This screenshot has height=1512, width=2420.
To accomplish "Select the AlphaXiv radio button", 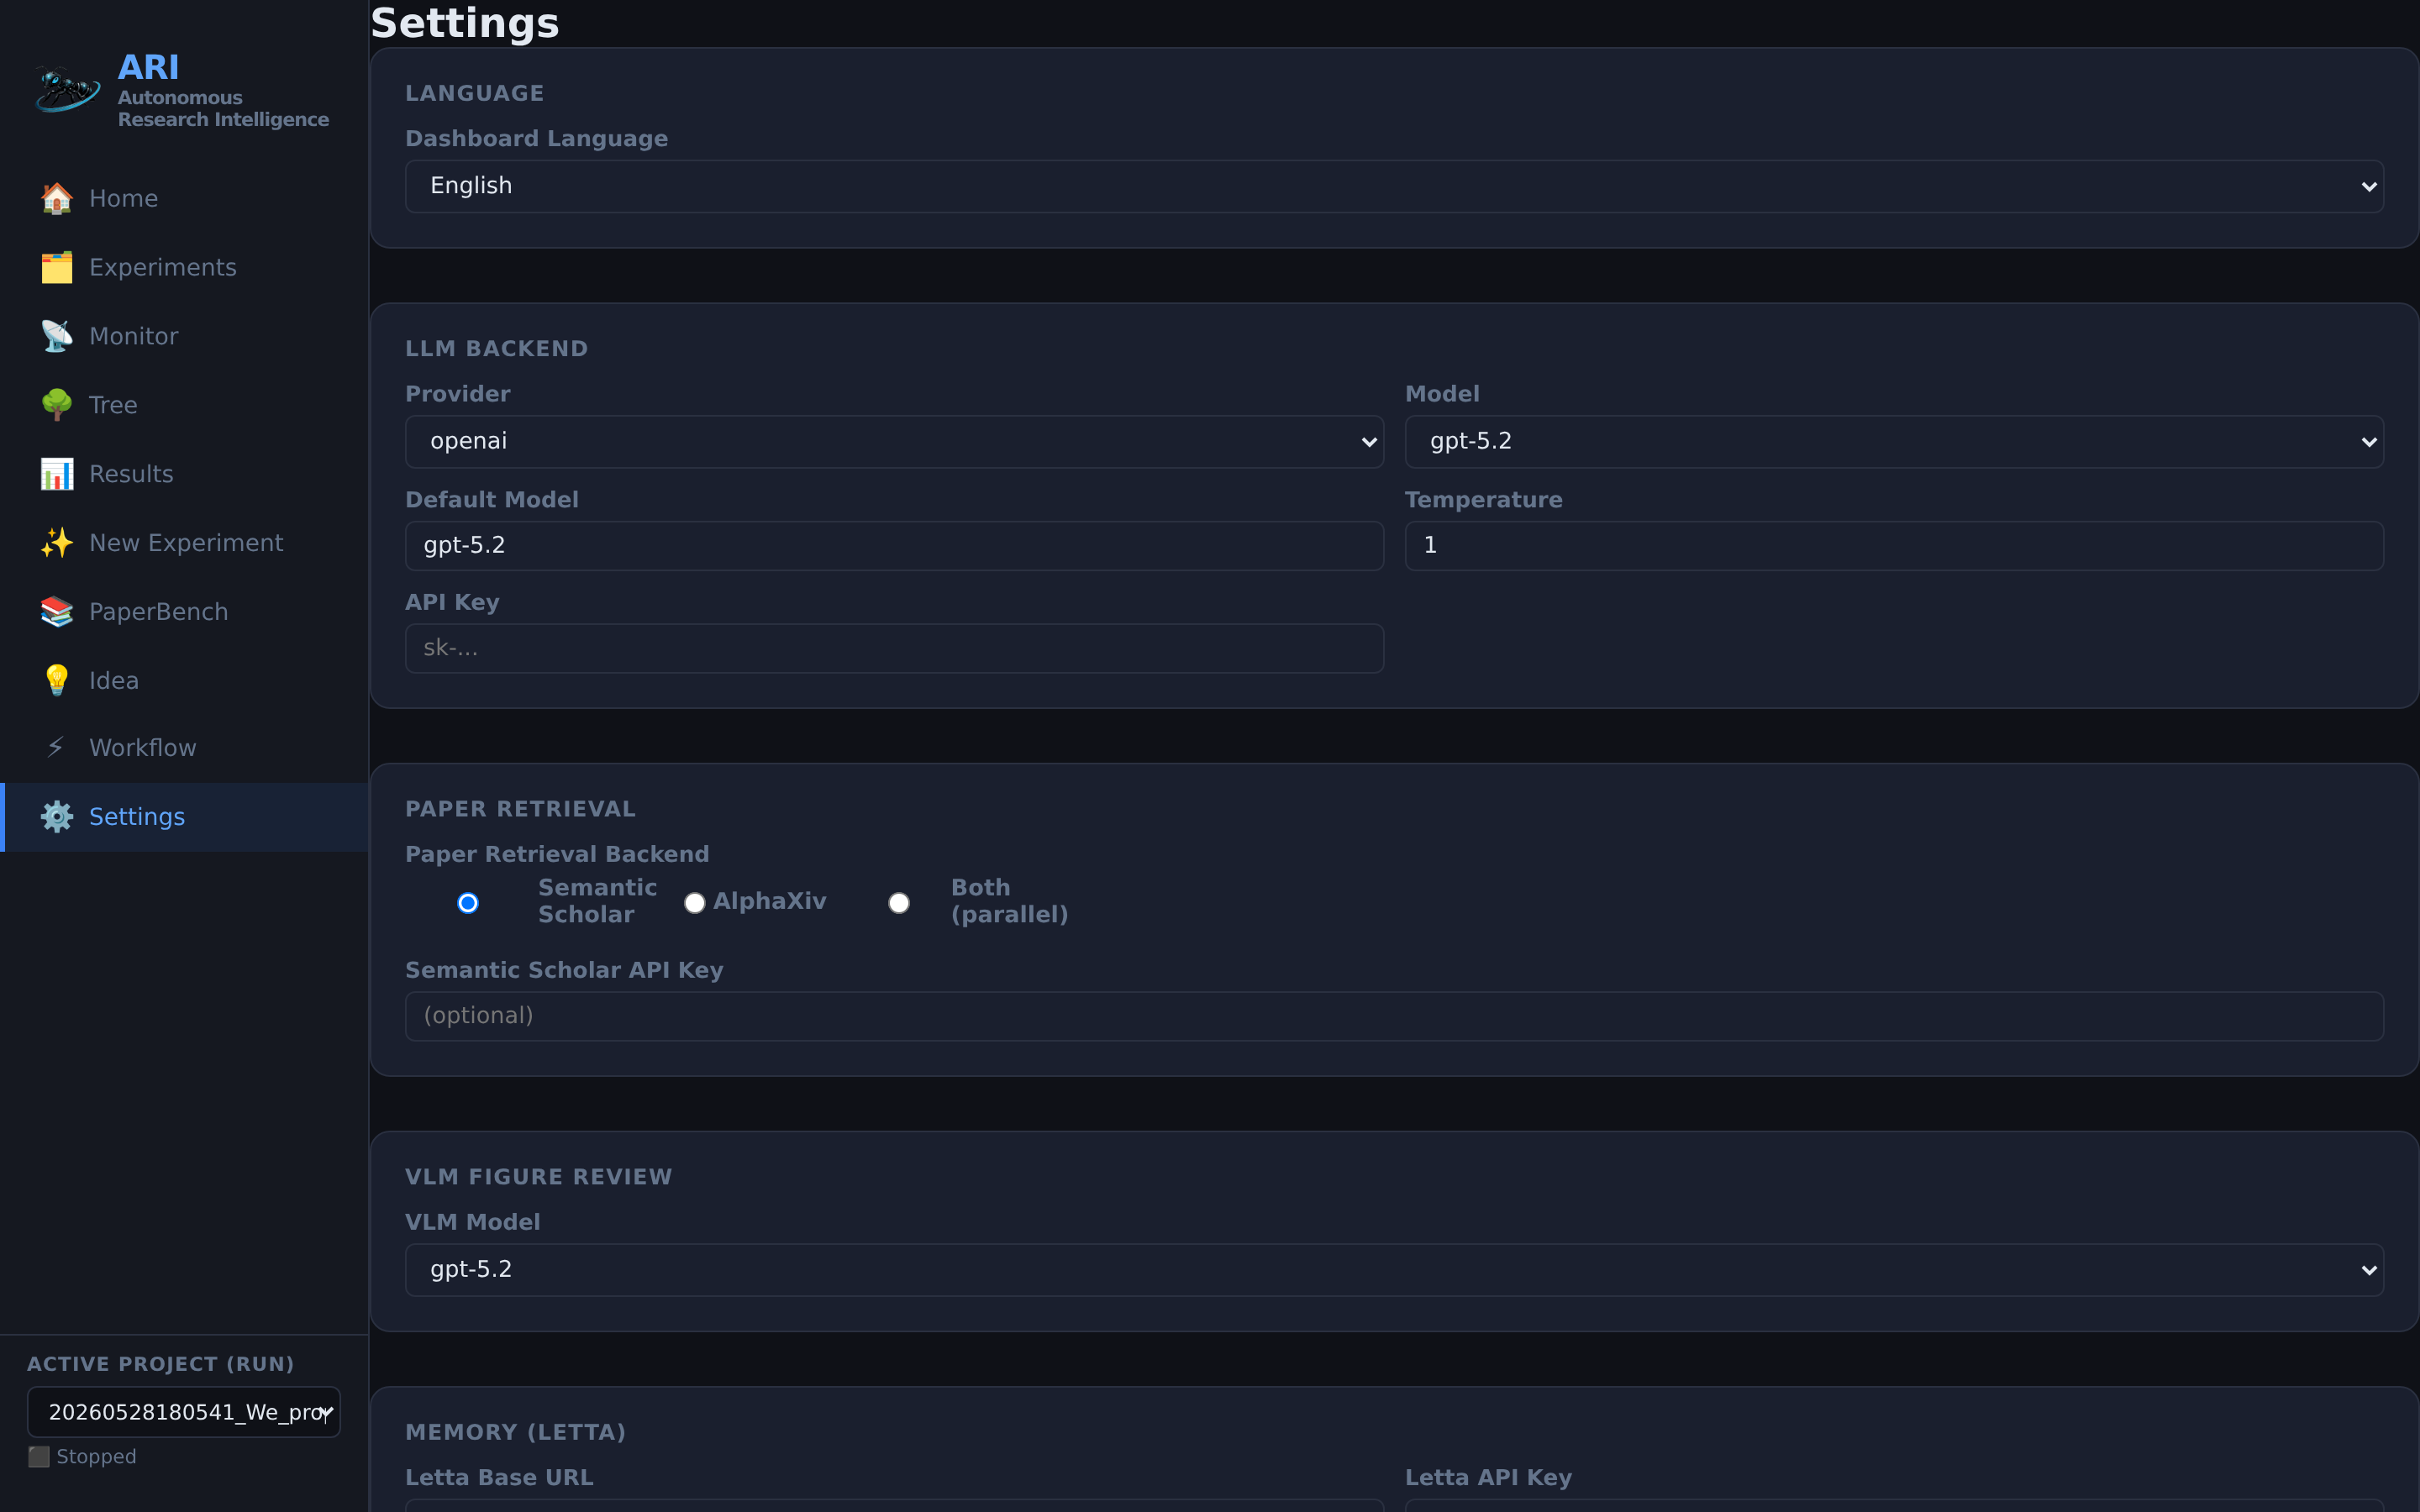I will [695, 903].
